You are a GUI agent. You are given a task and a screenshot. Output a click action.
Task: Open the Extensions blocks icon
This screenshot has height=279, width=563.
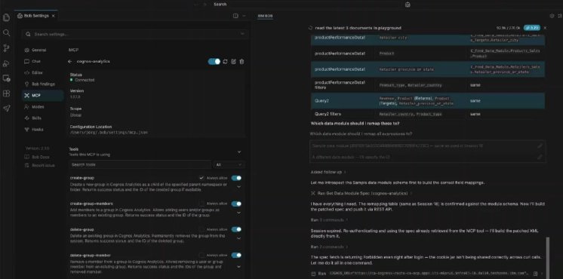(6, 94)
